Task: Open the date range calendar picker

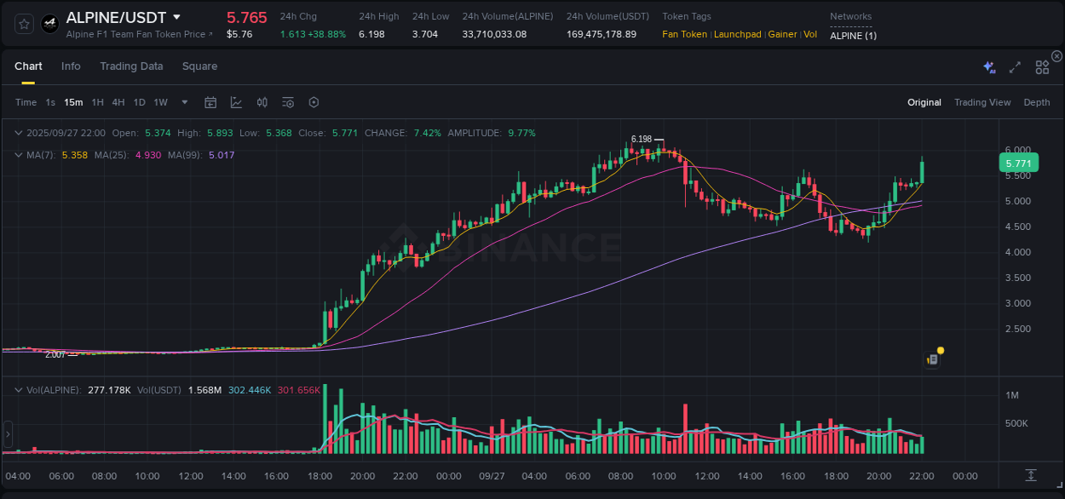Action: point(210,102)
